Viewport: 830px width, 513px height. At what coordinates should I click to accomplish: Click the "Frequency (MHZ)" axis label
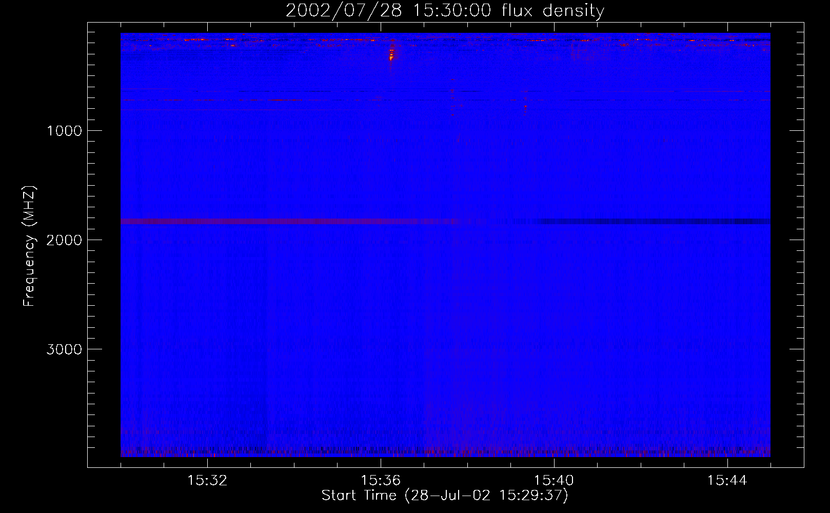coord(29,246)
